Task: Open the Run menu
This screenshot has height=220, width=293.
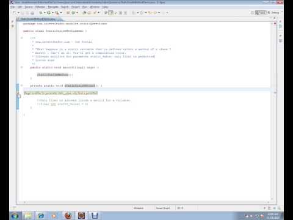Action: pos(85,7)
